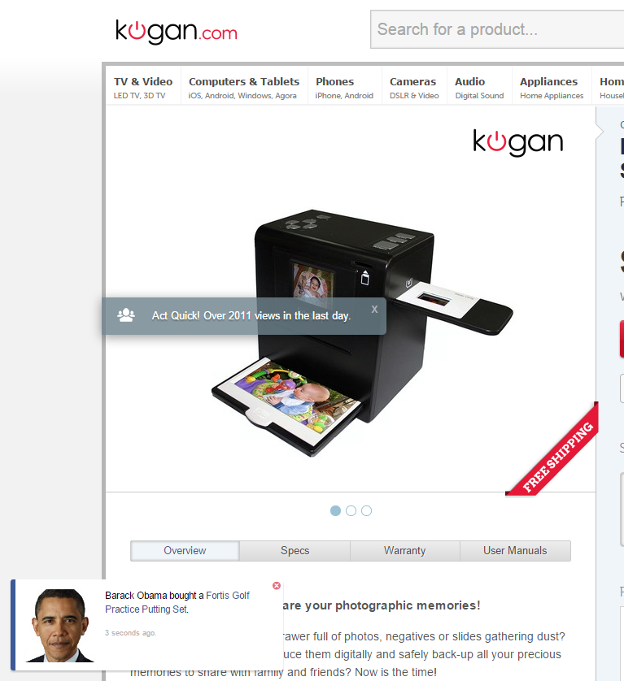The width and height of the screenshot is (624, 681).
Task: Select the third image carousel dot
Action: tap(367, 510)
